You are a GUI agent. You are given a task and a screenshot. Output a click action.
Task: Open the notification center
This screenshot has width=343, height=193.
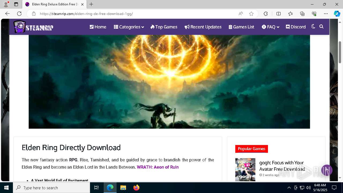(334, 188)
